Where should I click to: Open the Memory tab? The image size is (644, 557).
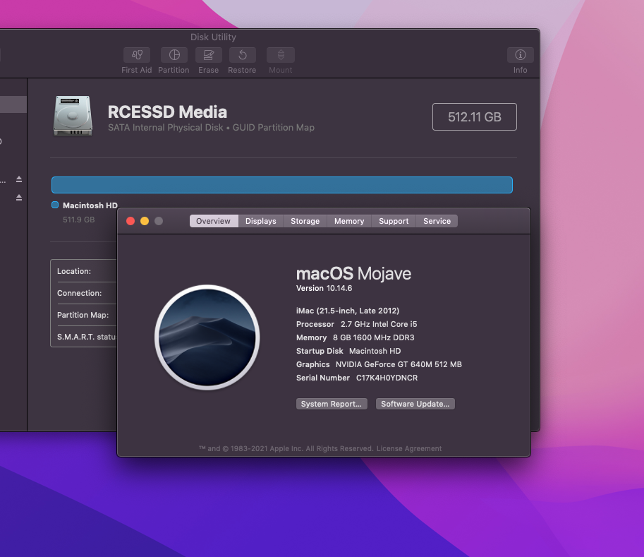[349, 221]
